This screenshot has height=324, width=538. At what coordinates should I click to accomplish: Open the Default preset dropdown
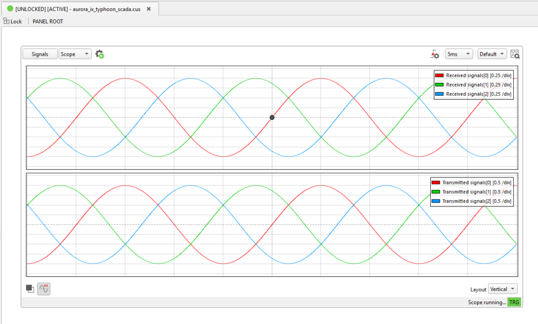tap(492, 54)
